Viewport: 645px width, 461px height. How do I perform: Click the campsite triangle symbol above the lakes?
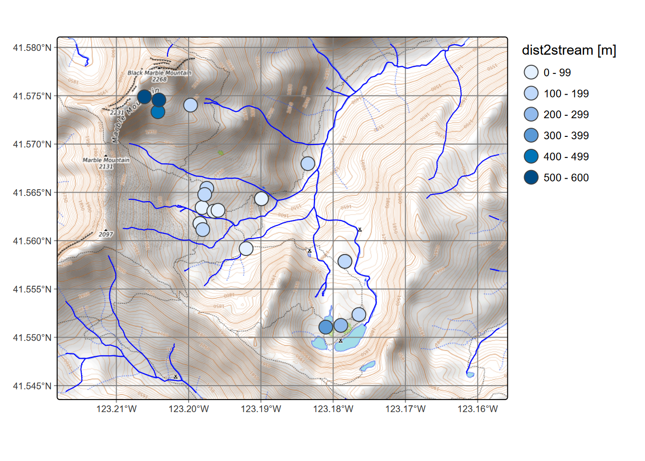coord(341,340)
